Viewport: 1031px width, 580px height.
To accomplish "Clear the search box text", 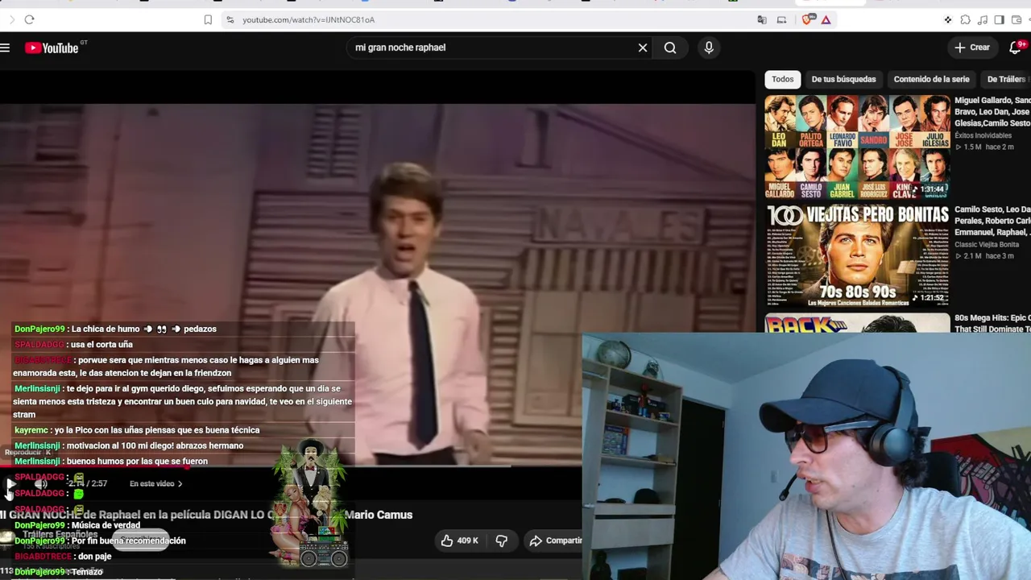I will [643, 48].
